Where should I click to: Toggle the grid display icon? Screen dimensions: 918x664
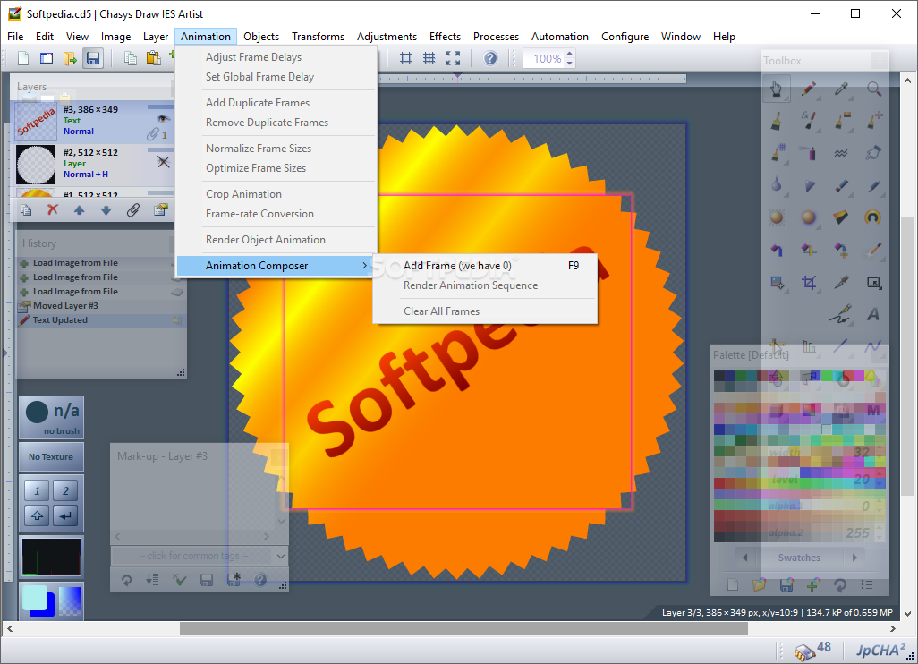[x=429, y=58]
